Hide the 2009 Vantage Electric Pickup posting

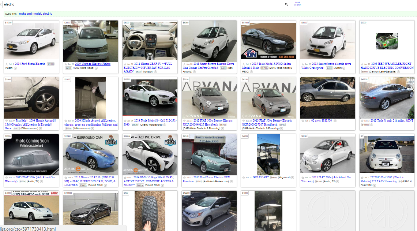[x=96, y=68]
